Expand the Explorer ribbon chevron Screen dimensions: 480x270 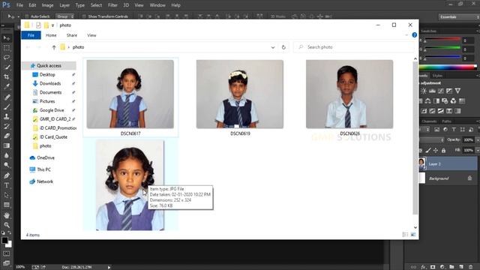(406, 35)
